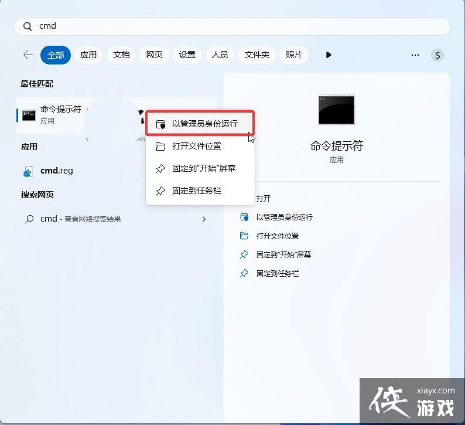Click the start-screen pin icon in the preview pane
Screen dimensions: 465x425
tap(244, 254)
